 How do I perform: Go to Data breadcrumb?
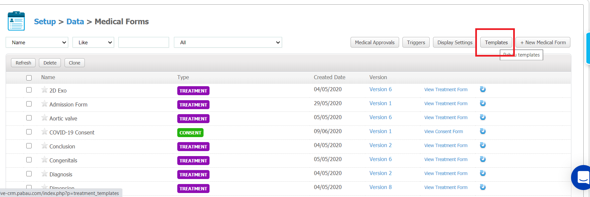[x=75, y=22]
